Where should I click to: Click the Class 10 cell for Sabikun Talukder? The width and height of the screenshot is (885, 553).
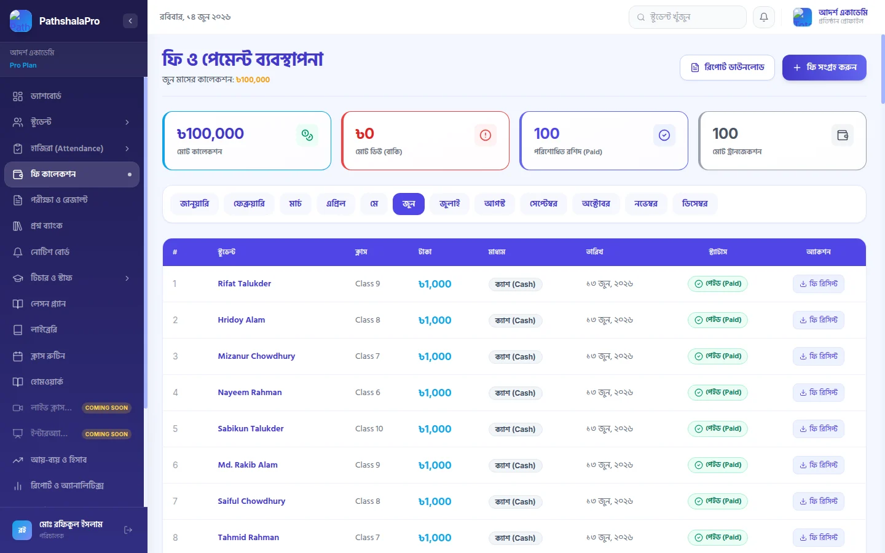pos(369,429)
